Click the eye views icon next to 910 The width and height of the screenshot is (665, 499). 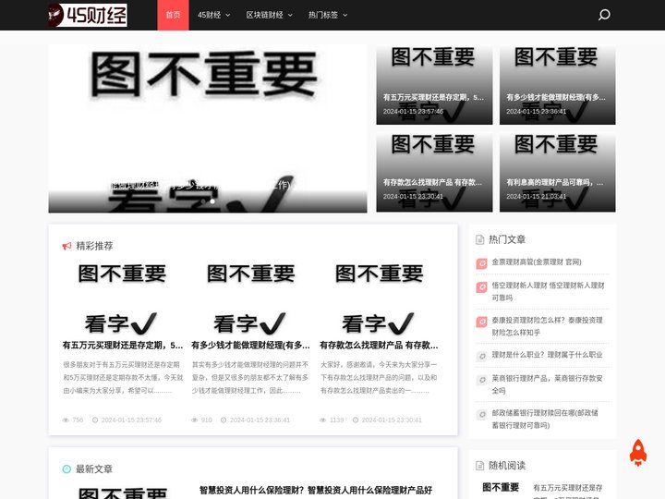[194, 420]
